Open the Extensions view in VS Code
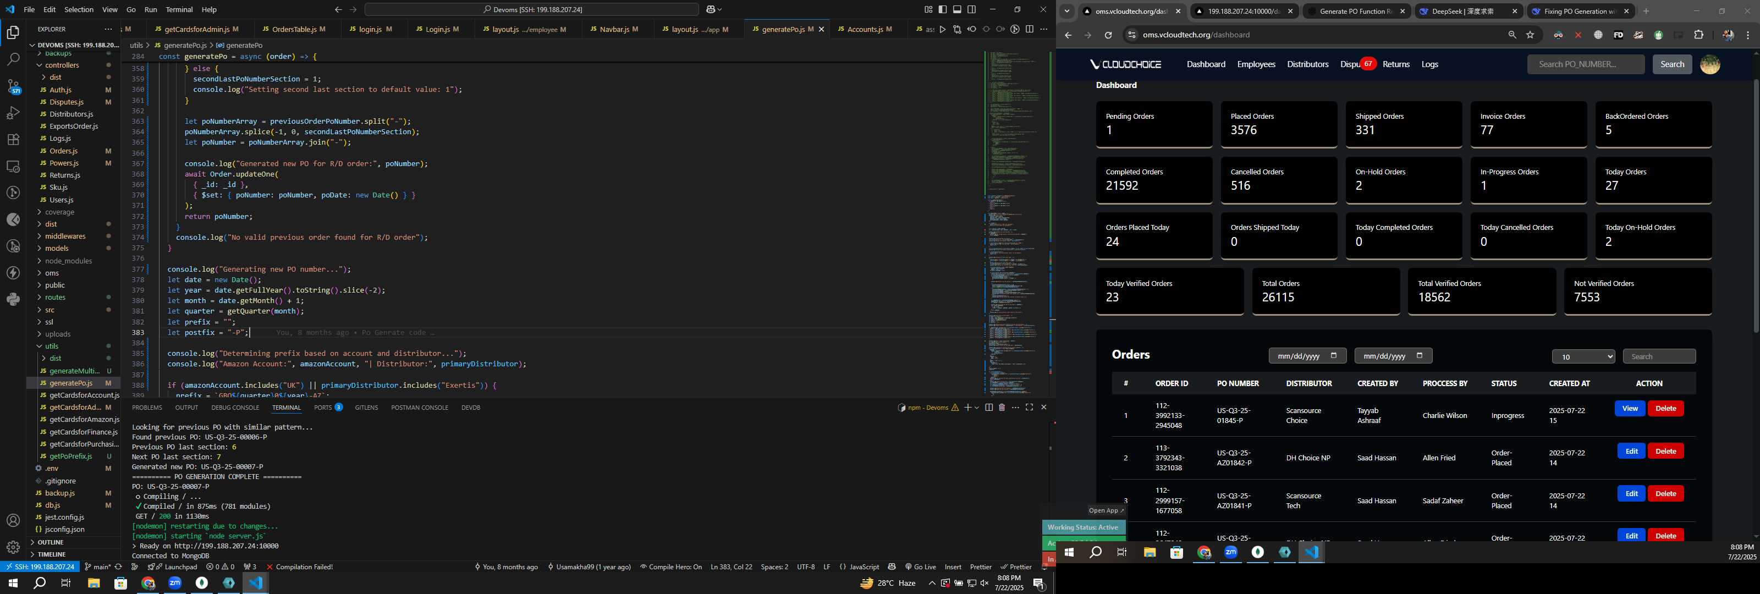 [13, 140]
